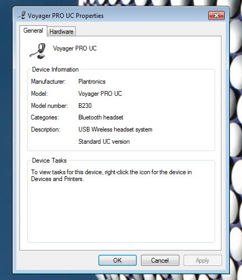Select the Bluetooth headset category text
The image size is (242, 280).
101,117
